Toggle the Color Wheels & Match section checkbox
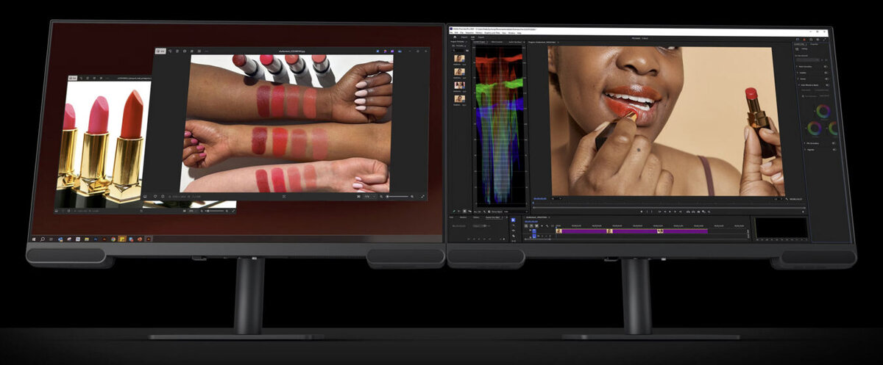Image resolution: width=883 pixels, height=365 pixels. tap(826, 86)
